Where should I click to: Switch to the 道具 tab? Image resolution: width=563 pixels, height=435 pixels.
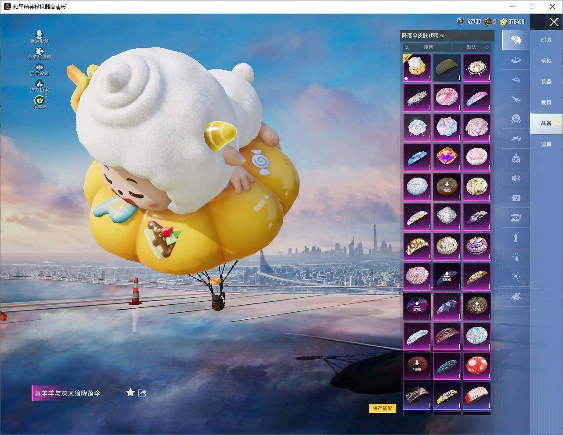[546, 144]
